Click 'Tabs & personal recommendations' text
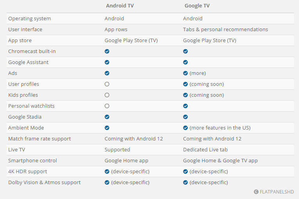 point(225,30)
